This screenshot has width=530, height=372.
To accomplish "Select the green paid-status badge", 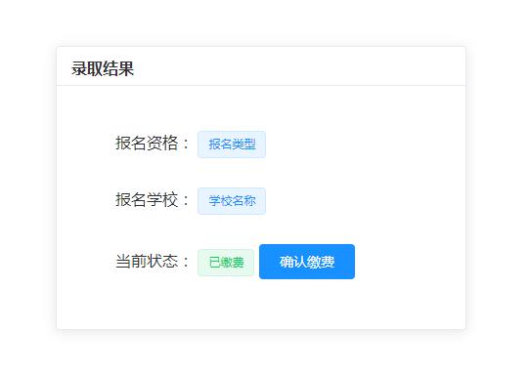I will coord(226,263).
